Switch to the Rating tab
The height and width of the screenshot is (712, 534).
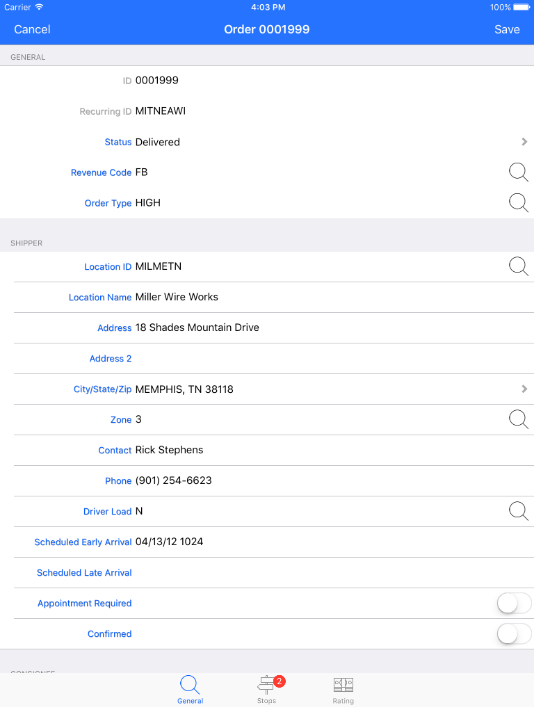(343, 690)
